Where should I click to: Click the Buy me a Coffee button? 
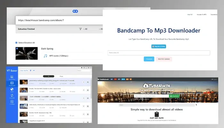[x=159, y=46]
